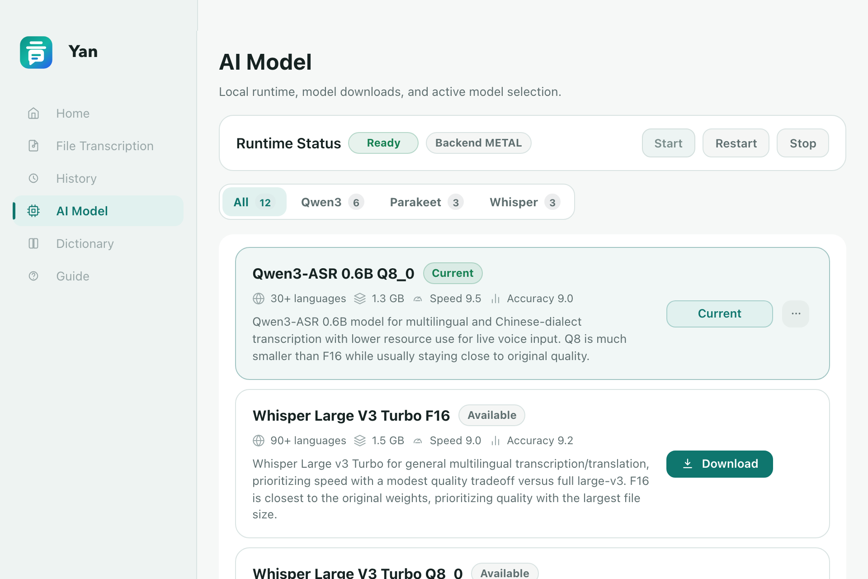Click the Guide question mark icon
This screenshot has height=579, width=868.
[x=33, y=276]
